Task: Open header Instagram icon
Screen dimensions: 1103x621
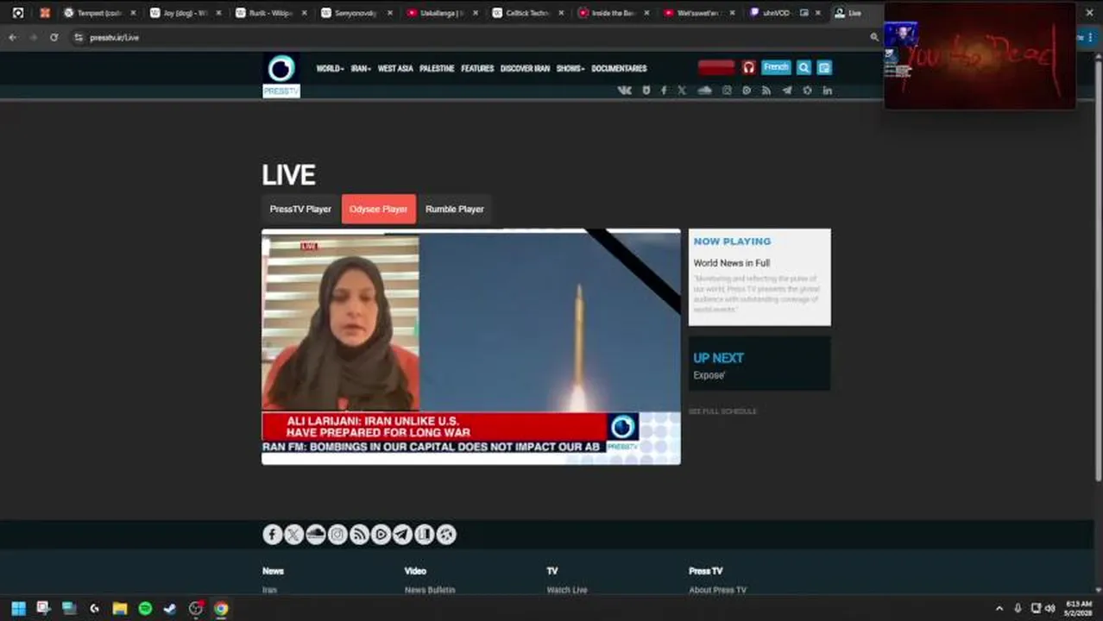Action: pyautogui.click(x=727, y=91)
